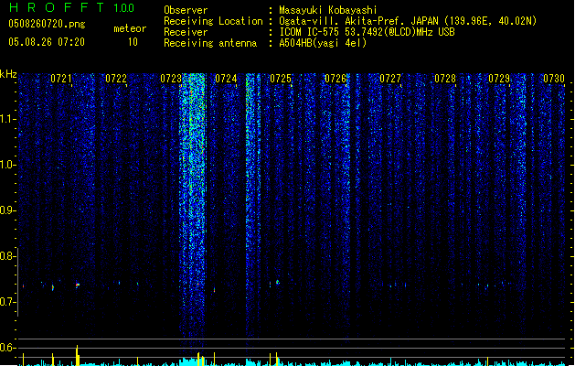Click the 0722 time marker

pyautogui.click(x=116, y=79)
